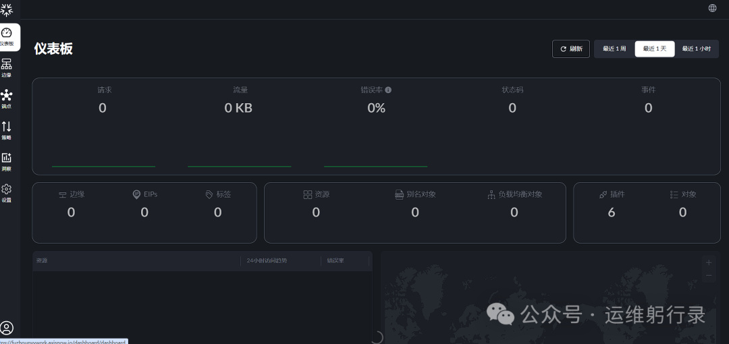Click the 24小时访问趋势 column header
Image resolution: width=729 pixels, height=344 pixels.
(x=267, y=260)
